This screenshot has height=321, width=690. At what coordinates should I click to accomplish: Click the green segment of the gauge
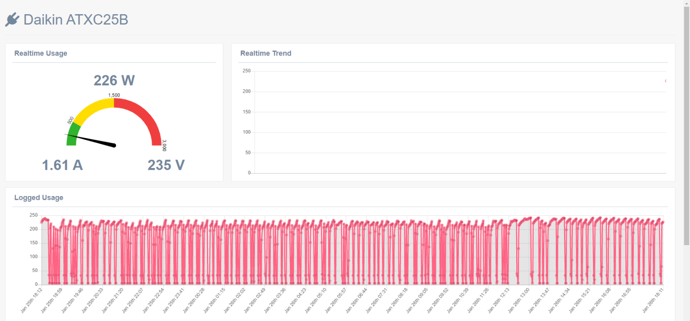coord(72,134)
